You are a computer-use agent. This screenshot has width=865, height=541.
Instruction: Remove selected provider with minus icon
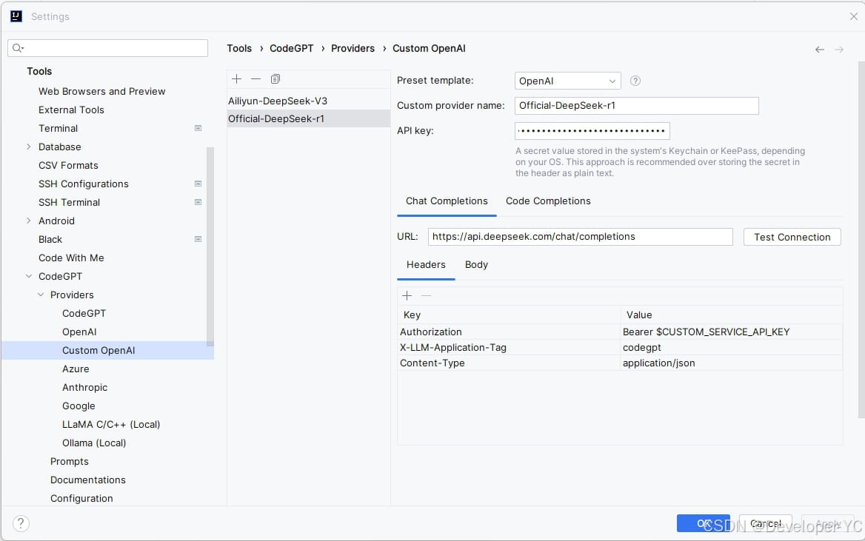pyautogui.click(x=256, y=79)
